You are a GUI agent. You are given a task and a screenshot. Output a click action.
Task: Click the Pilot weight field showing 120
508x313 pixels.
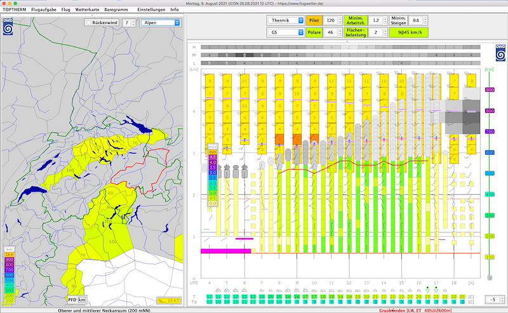330,20
